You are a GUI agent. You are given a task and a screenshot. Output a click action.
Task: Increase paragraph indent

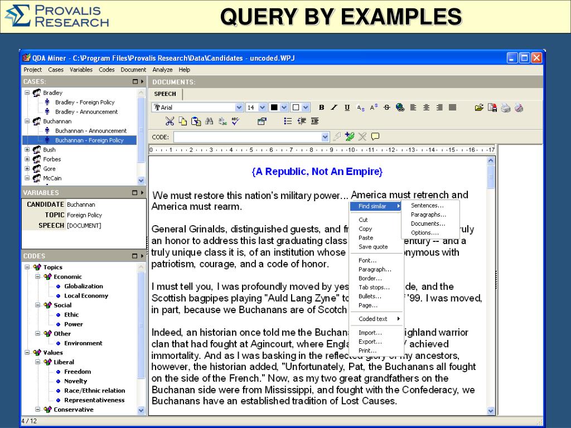314,121
